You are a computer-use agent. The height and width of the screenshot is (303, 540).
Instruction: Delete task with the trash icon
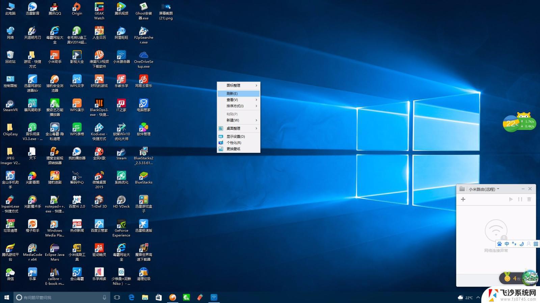529,199
